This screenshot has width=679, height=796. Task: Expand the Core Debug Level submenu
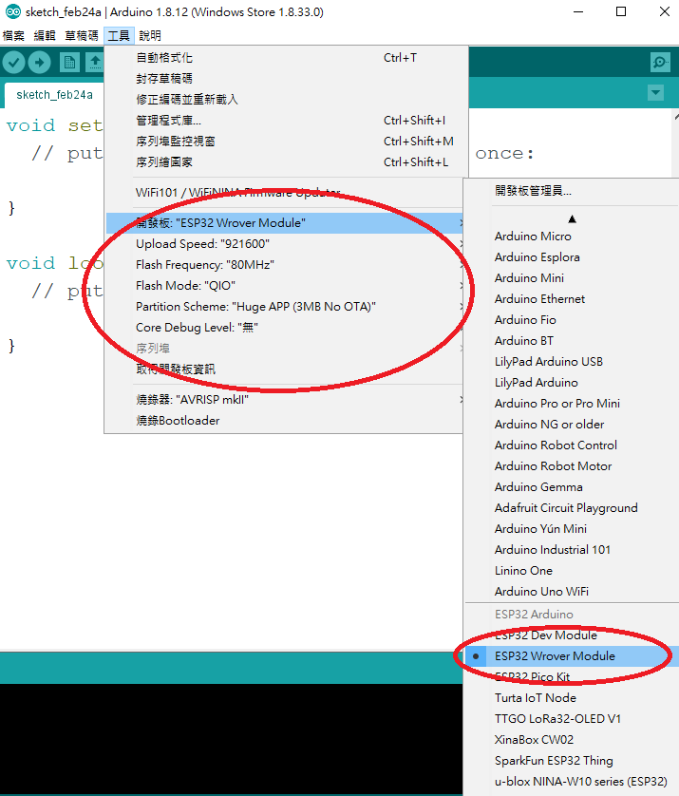[x=284, y=328]
